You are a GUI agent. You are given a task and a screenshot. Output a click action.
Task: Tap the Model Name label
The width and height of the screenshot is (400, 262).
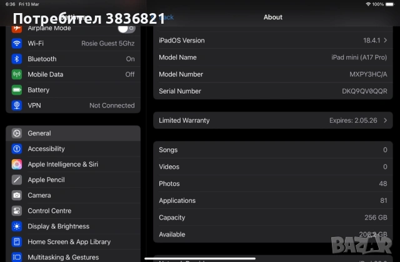(177, 57)
